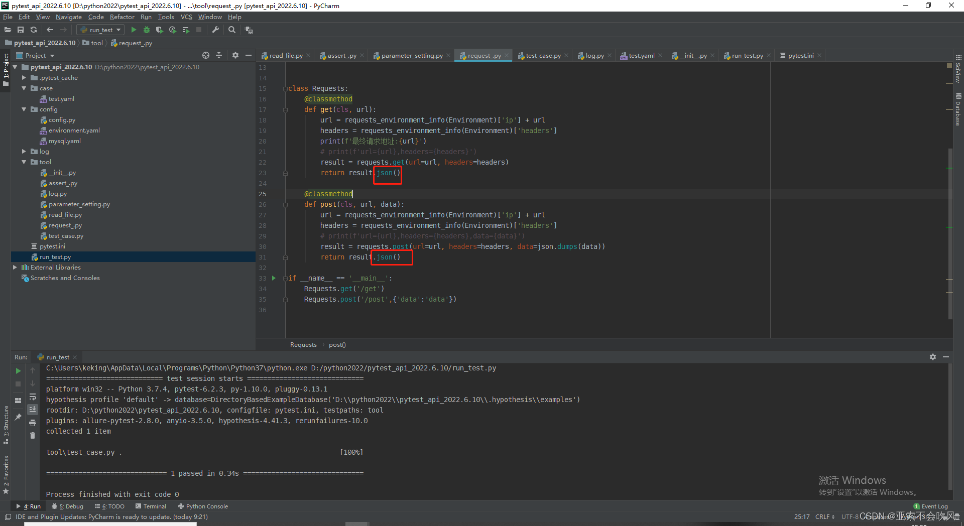
Task: Toggle scroll to end in Run console
Action: [33, 410]
